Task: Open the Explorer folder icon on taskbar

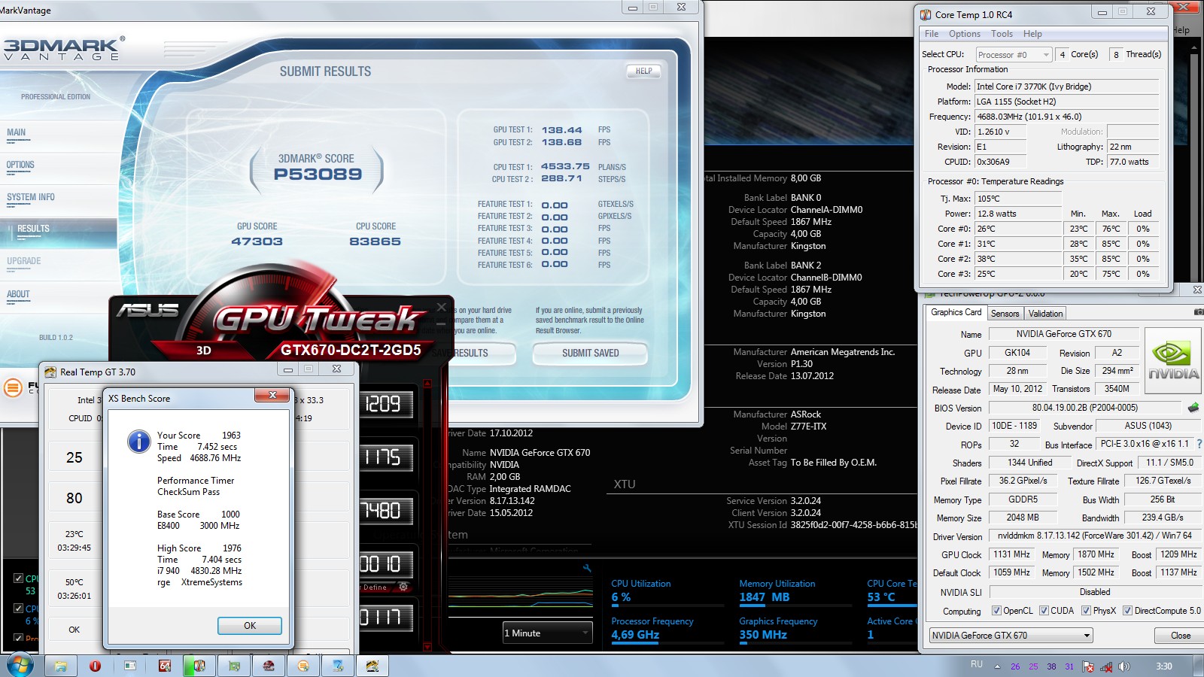Action: pos(61,666)
